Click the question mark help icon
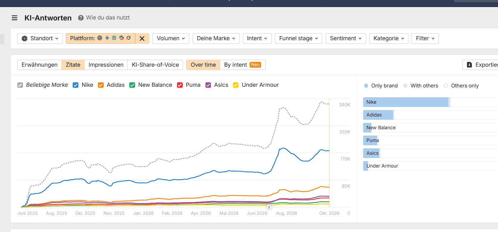 pos(81,18)
